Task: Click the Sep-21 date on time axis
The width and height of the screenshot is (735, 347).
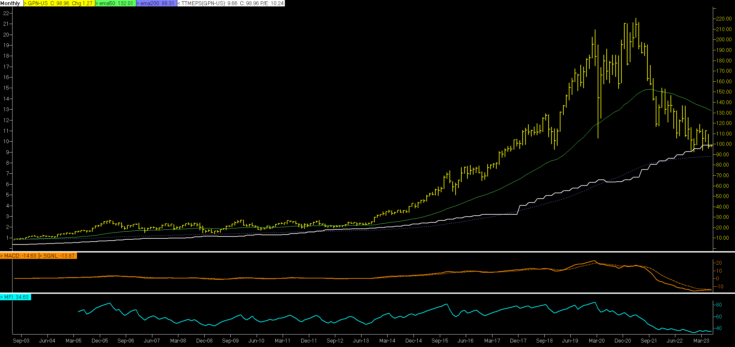Action: (x=649, y=341)
